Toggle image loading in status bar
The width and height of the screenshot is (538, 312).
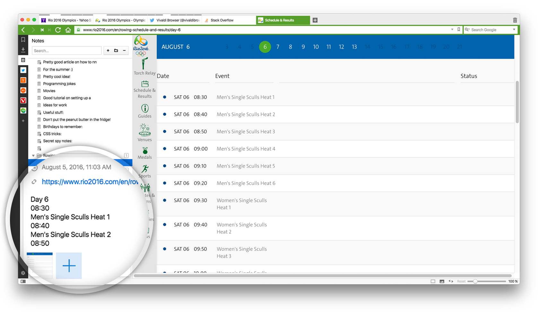442,281
